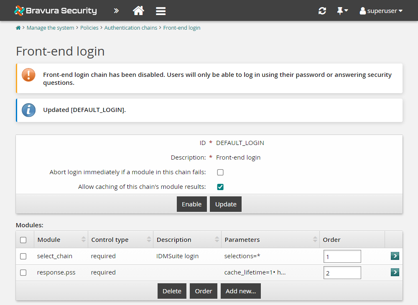This screenshot has width=418, height=305.
Task: Open the response.pss module details arrow
Action: click(395, 272)
